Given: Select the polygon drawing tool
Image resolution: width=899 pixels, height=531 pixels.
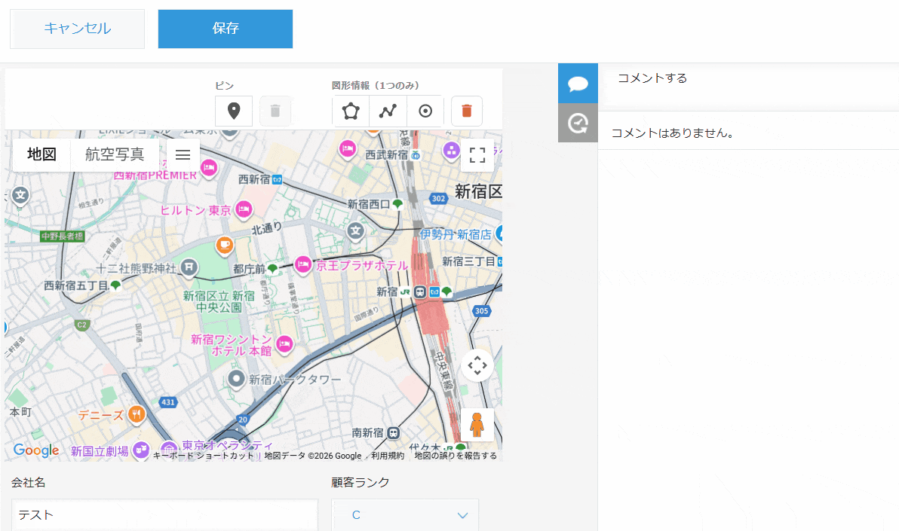Looking at the screenshot, I should (x=350, y=111).
